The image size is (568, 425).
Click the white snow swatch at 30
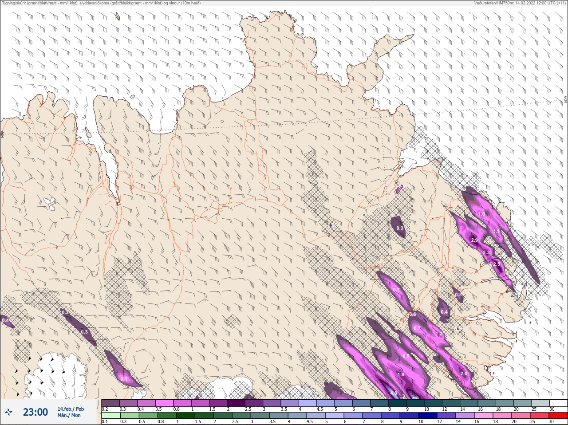coord(558,403)
